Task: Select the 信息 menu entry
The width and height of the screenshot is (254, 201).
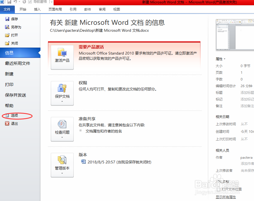Action: pos(20,53)
